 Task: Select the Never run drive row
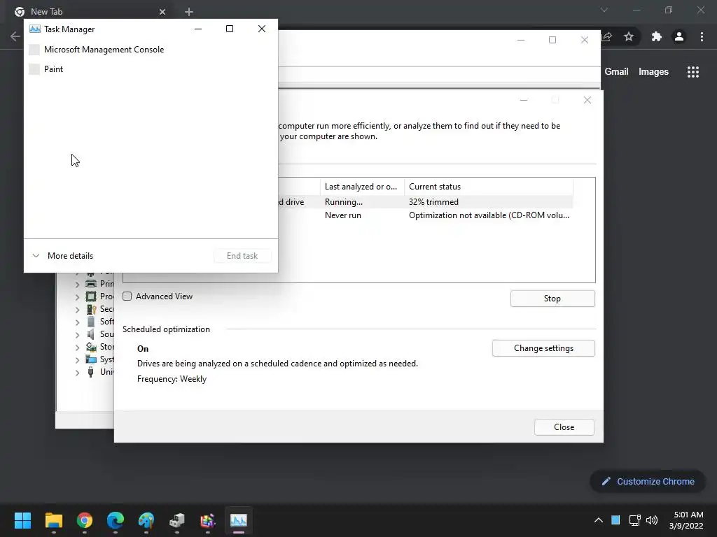425,215
